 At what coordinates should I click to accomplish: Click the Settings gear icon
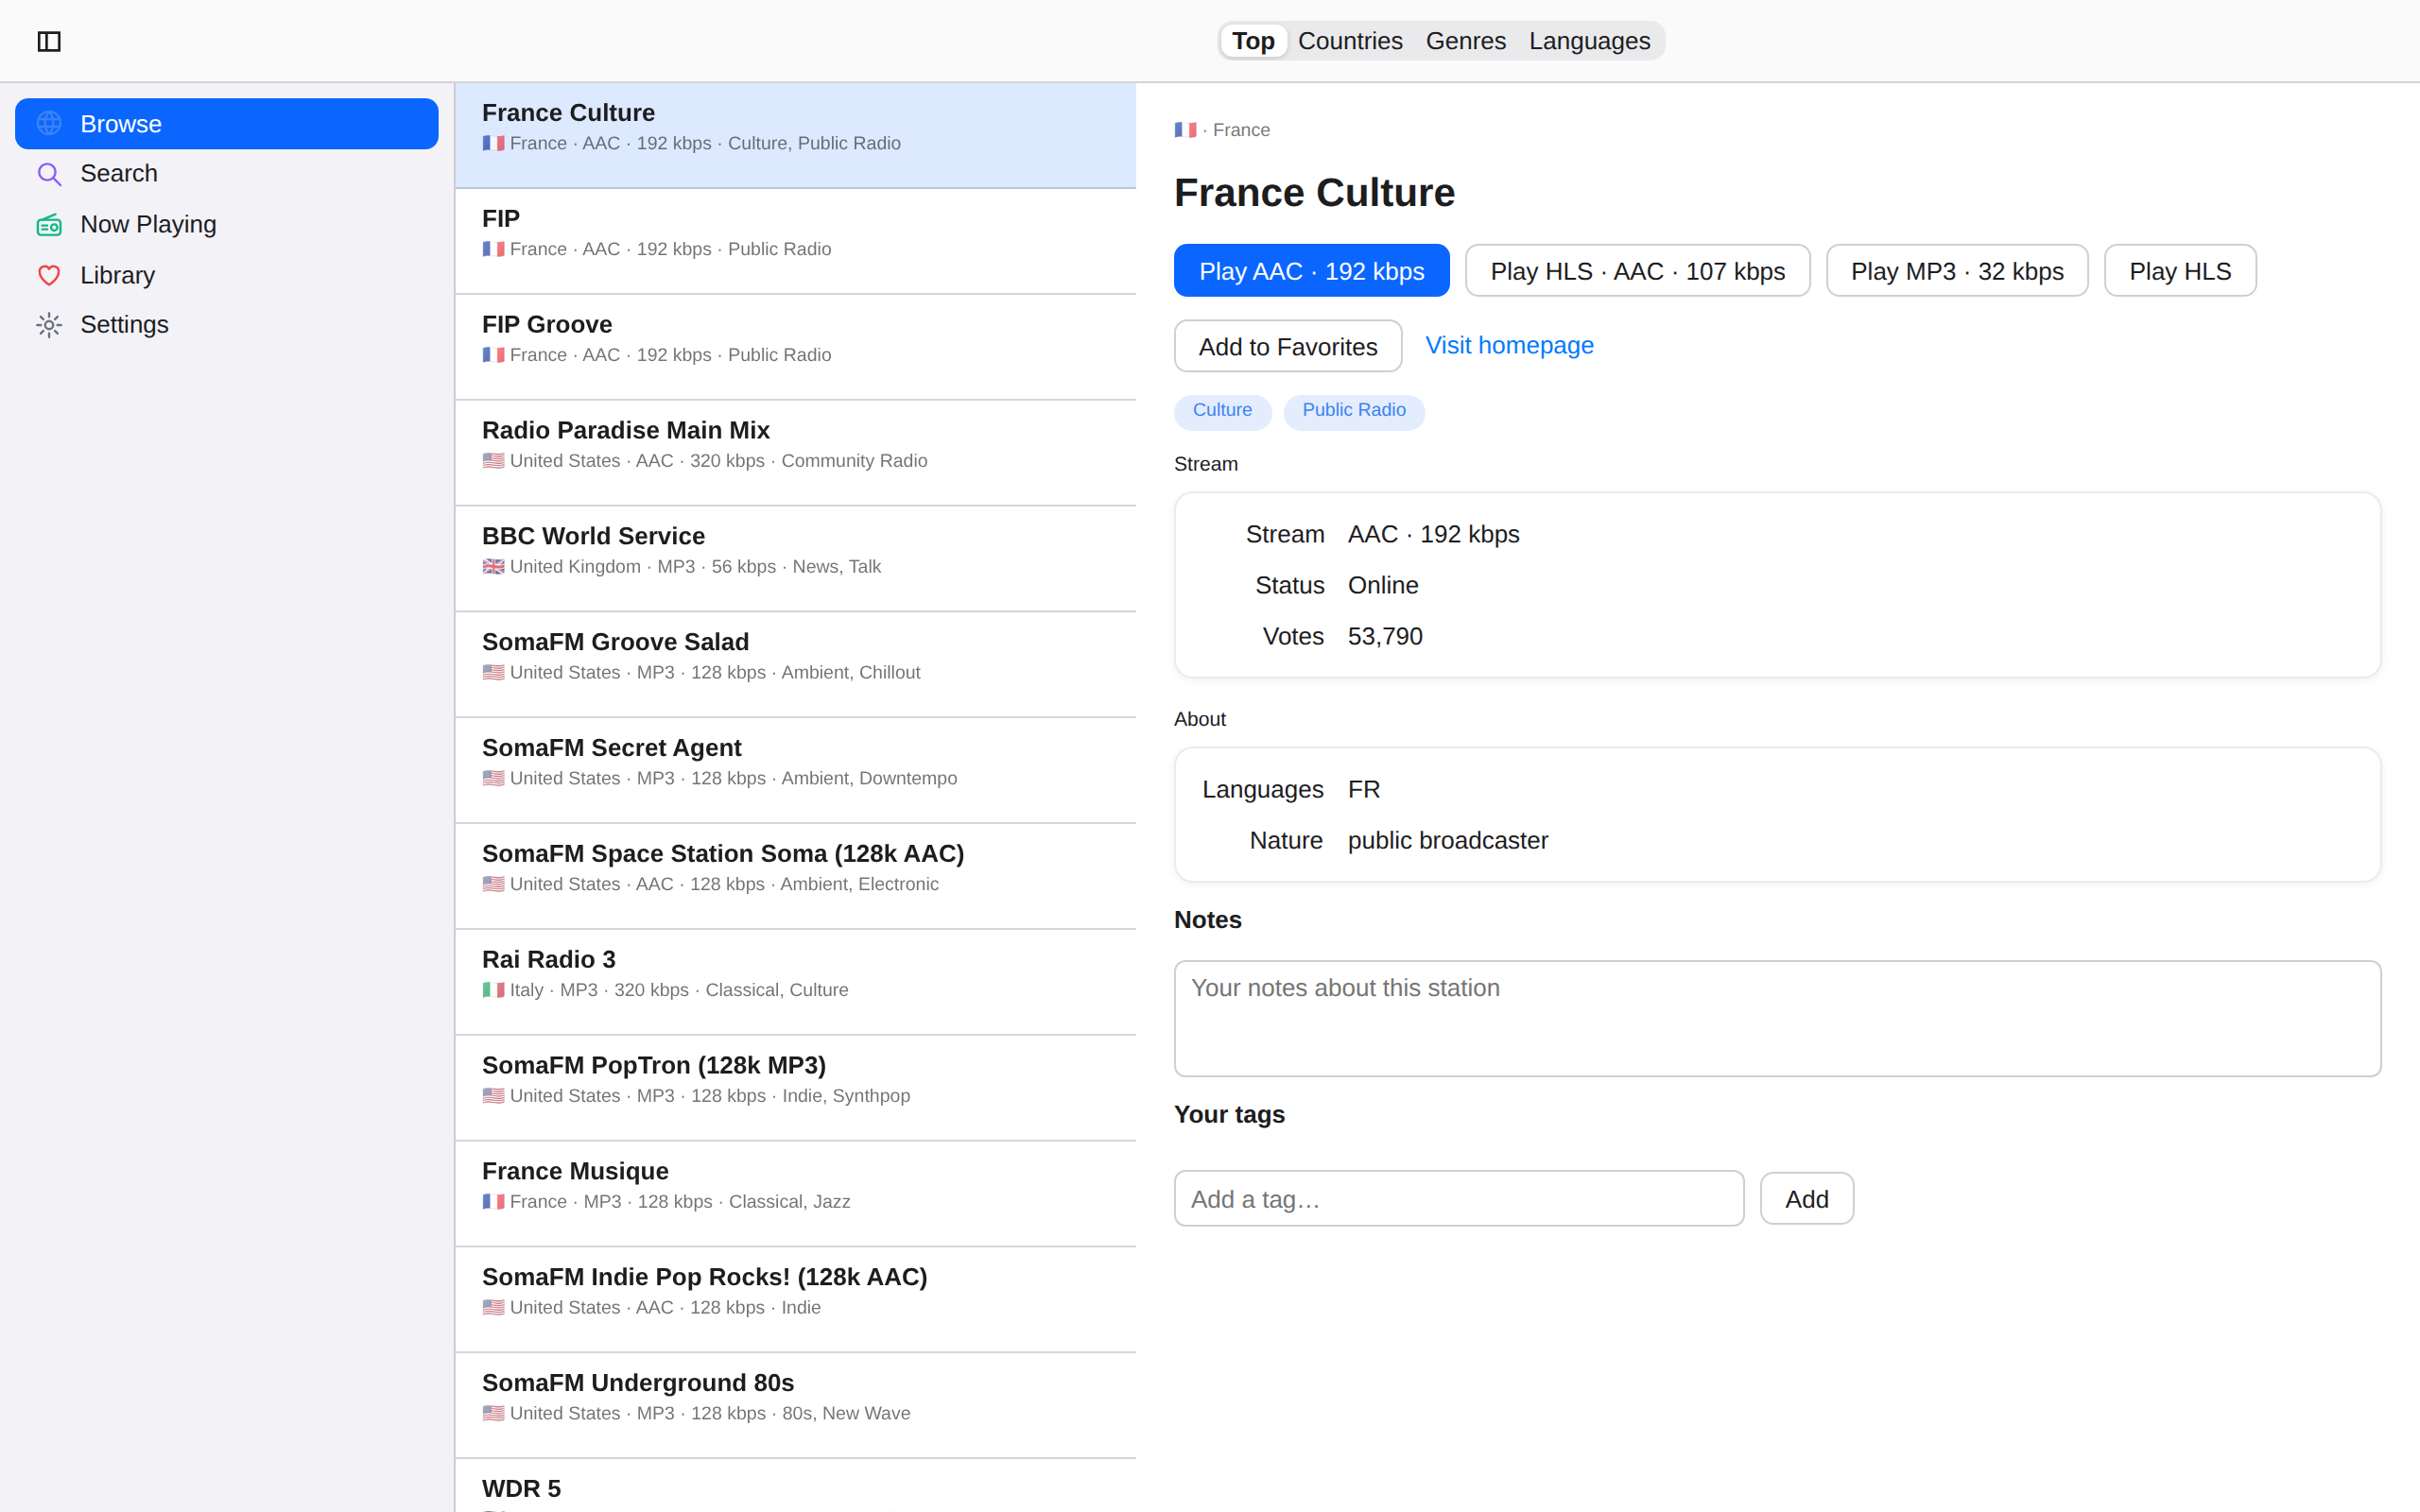(x=49, y=325)
